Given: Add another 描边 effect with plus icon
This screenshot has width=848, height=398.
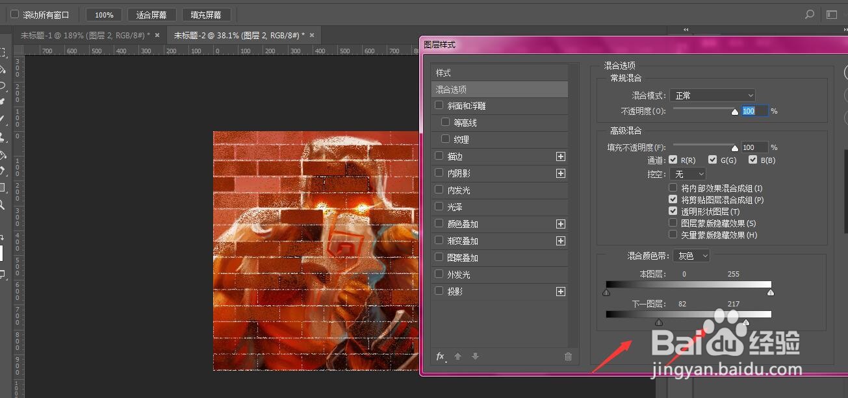Looking at the screenshot, I should click(561, 156).
